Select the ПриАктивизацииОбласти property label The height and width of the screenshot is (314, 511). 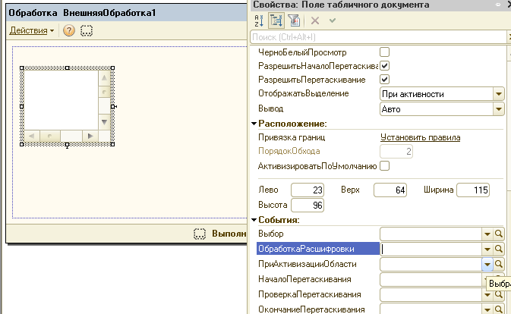click(x=308, y=264)
